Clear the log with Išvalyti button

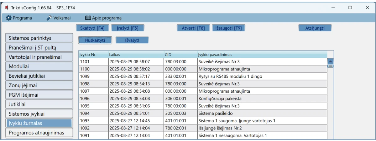point(132,40)
